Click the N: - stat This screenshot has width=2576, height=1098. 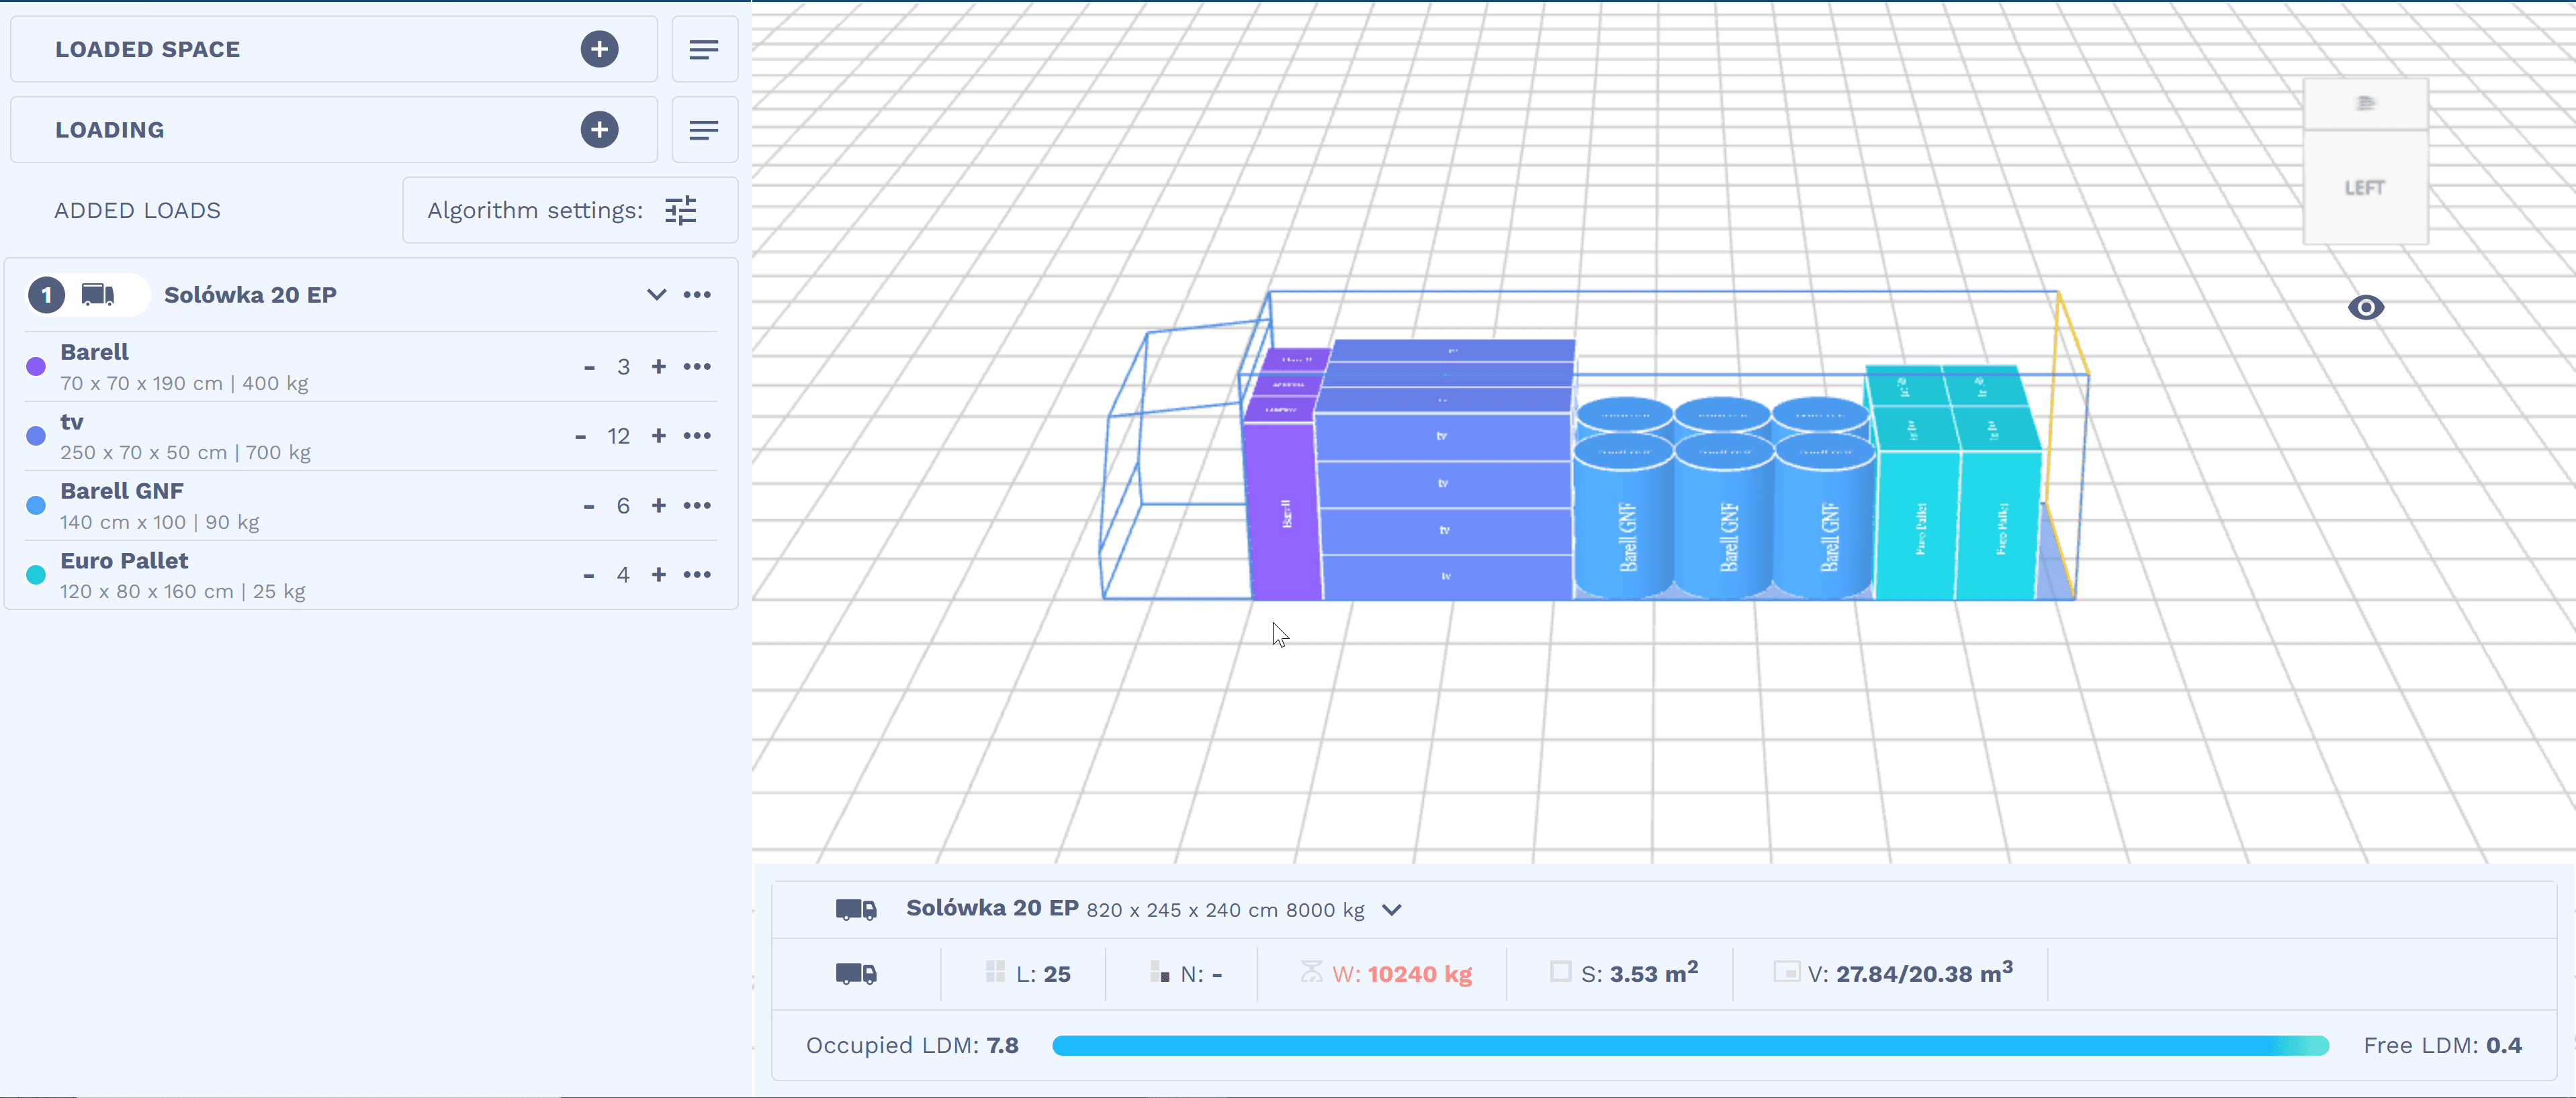(1186, 973)
